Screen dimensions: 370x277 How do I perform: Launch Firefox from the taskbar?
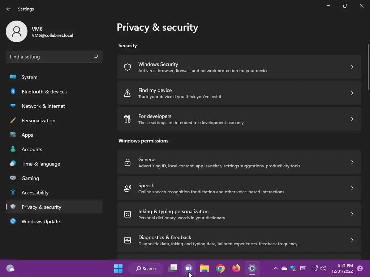(x=236, y=268)
